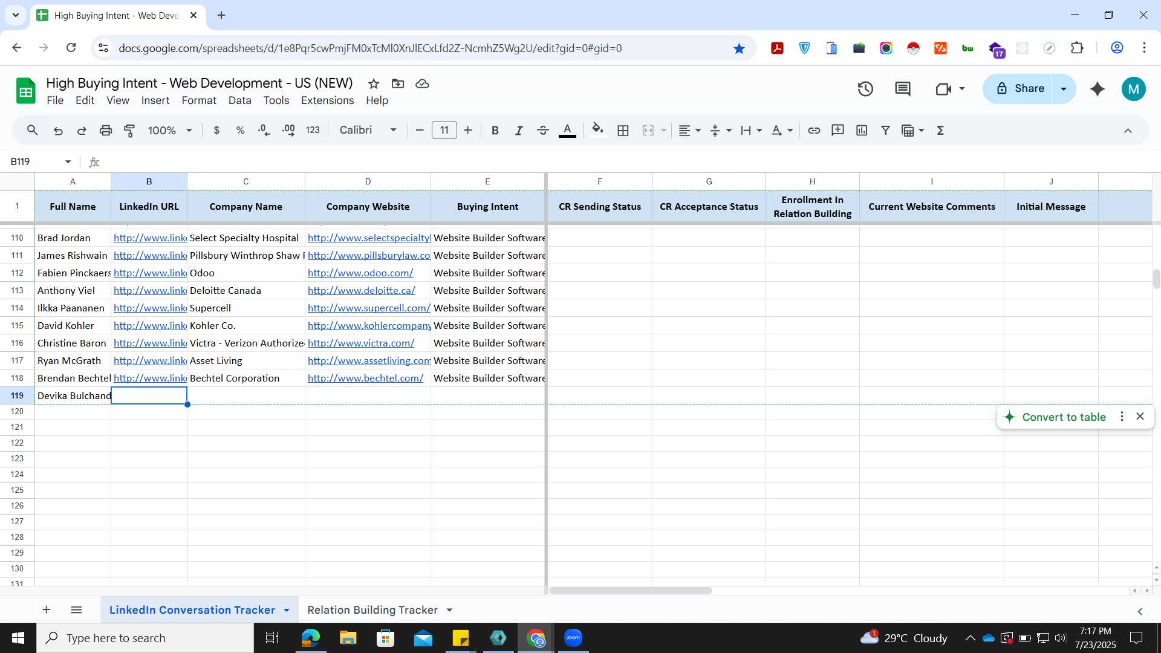
Task: Insert link using chain icon
Action: [x=814, y=130]
